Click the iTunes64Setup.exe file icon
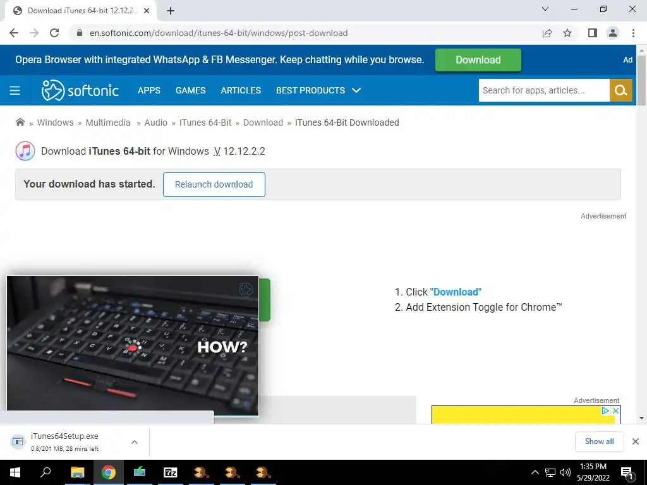Screen dimensions: 647x485 tap(18, 441)
